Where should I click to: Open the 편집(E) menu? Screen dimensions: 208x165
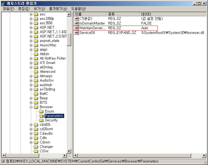pos(24,9)
